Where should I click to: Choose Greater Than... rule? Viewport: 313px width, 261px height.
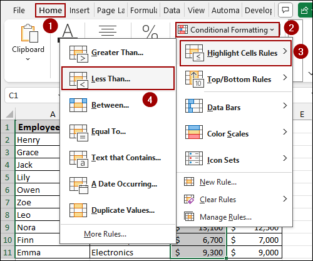tap(118, 53)
